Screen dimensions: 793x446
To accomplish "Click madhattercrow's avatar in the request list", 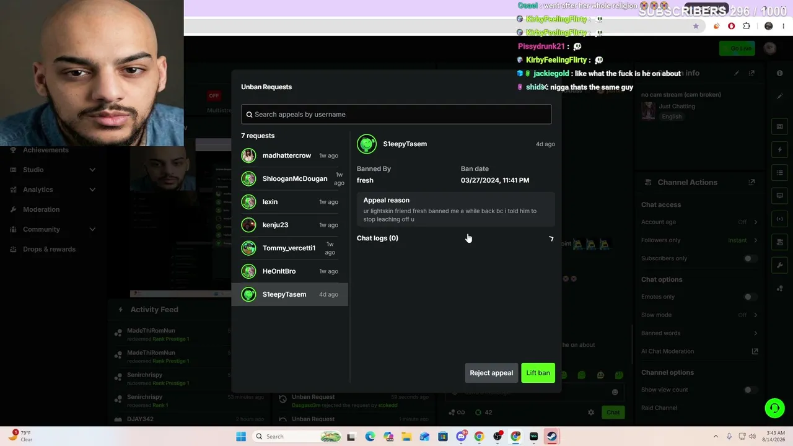I will tap(248, 155).
